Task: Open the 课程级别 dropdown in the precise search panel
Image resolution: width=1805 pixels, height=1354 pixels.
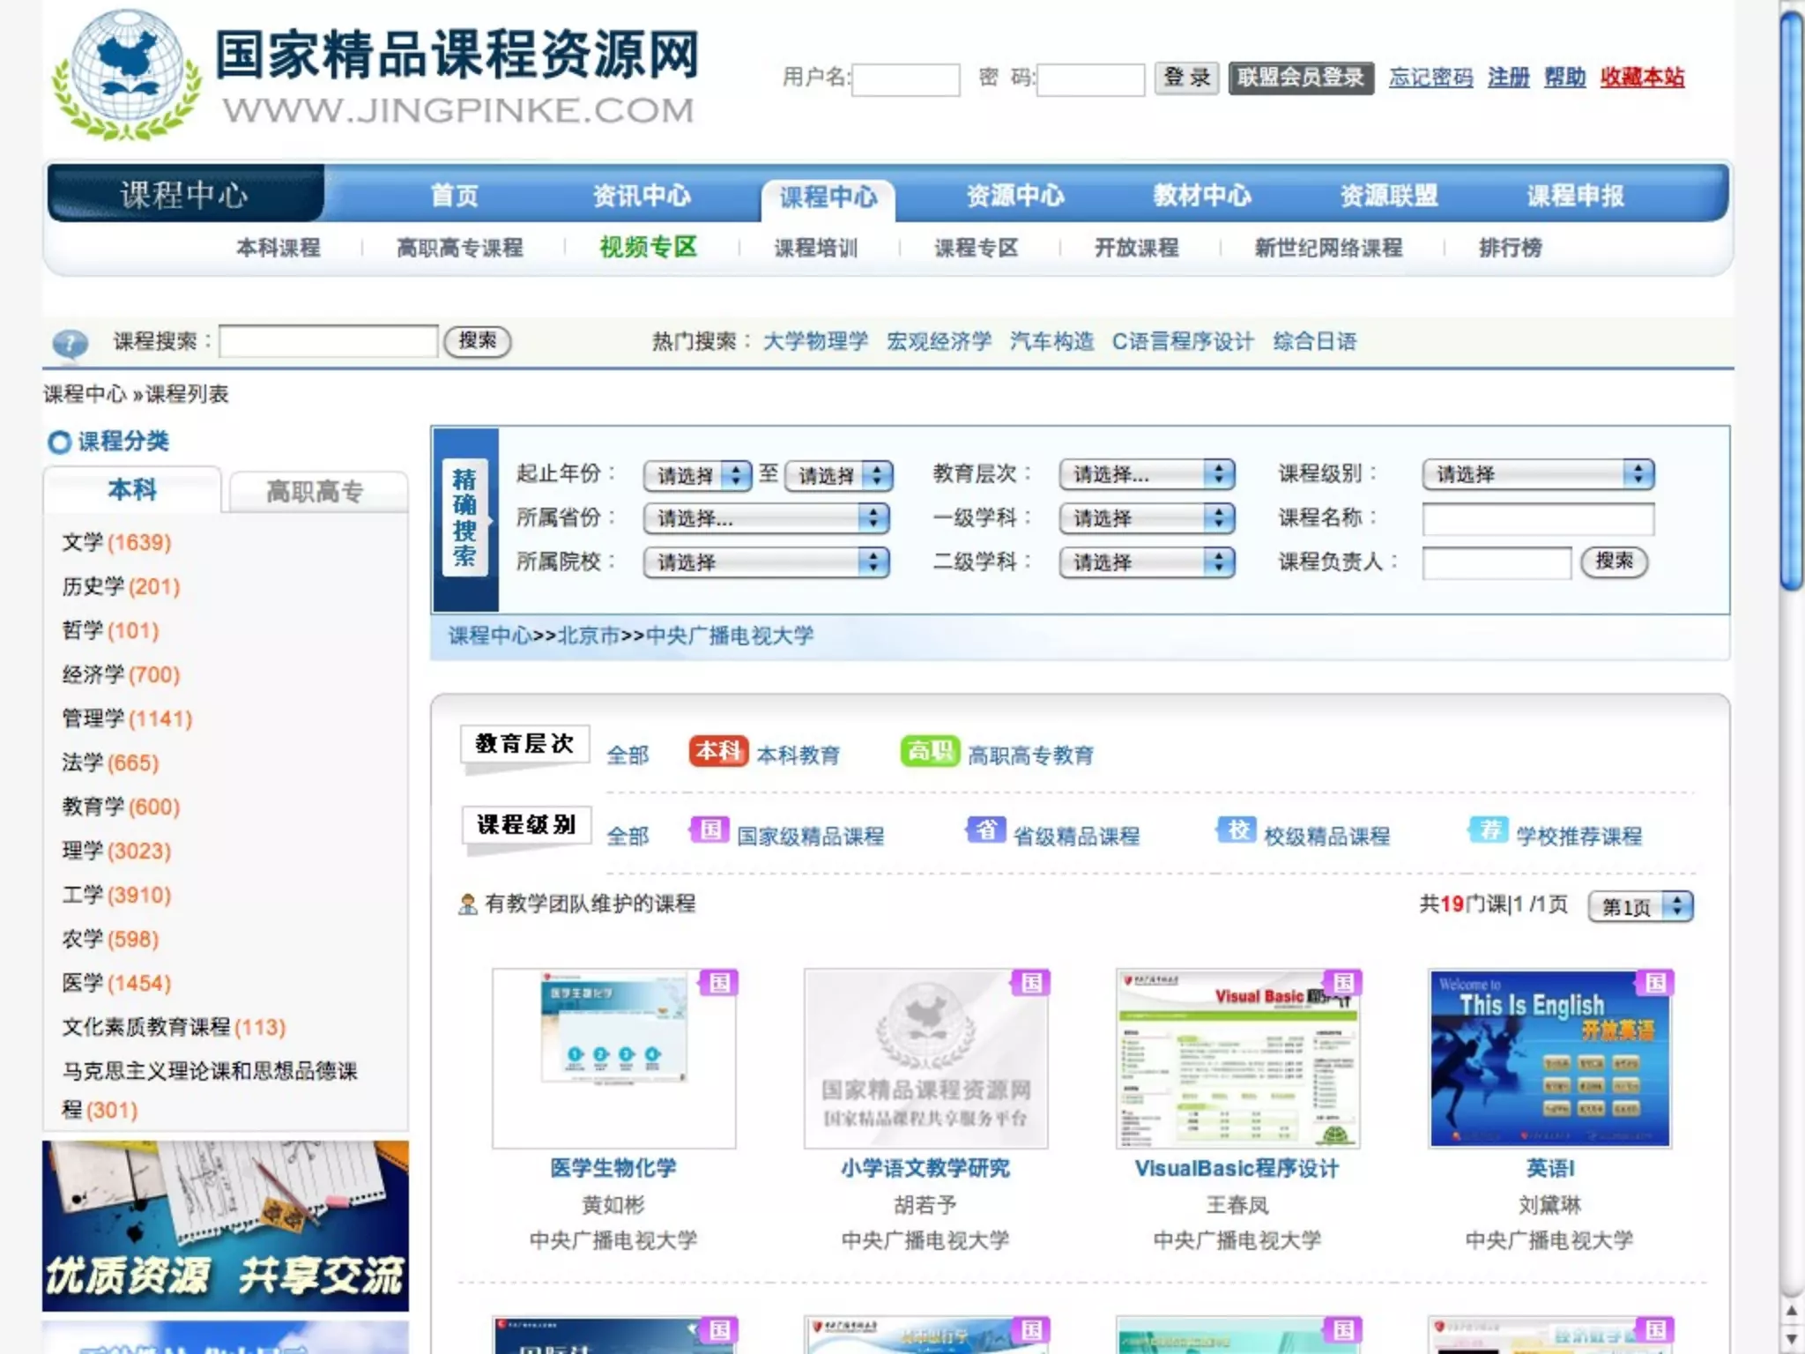Action: coord(1537,475)
